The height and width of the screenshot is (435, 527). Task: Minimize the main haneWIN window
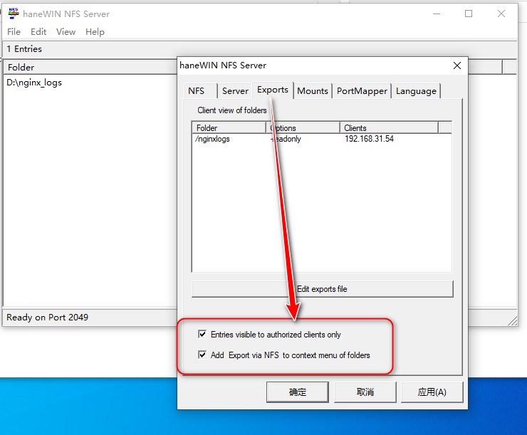coord(437,14)
